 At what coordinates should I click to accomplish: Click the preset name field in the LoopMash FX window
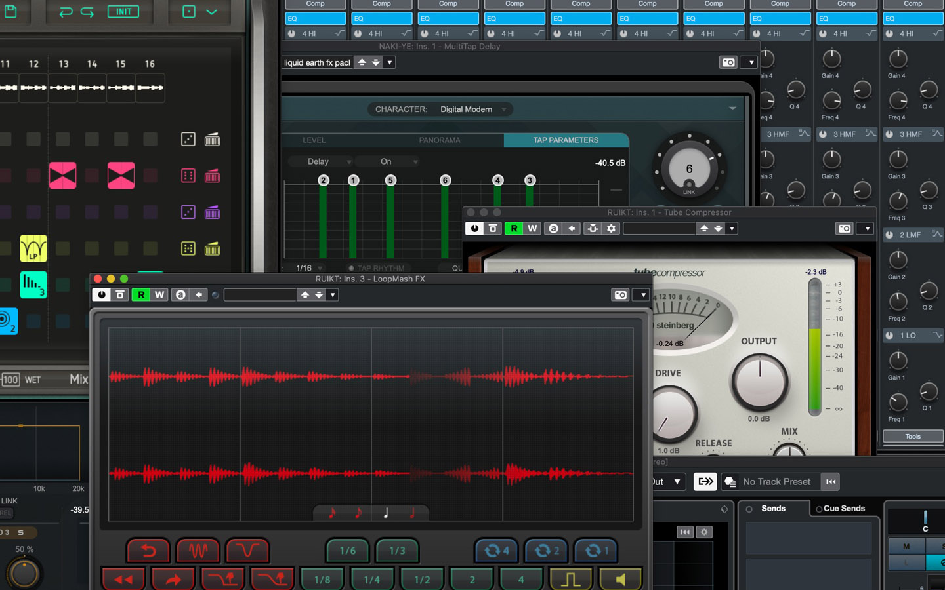coord(260,295)
